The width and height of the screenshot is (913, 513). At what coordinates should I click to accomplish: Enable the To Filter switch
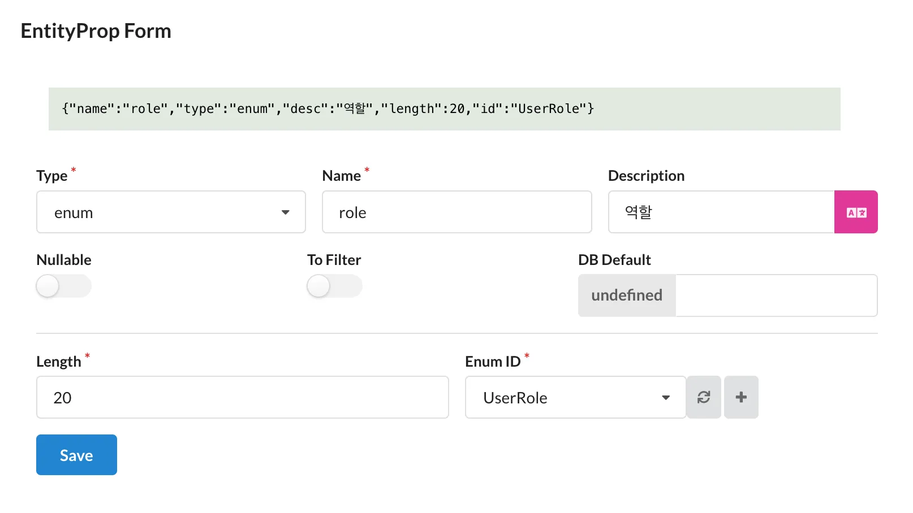coord(334,286)
